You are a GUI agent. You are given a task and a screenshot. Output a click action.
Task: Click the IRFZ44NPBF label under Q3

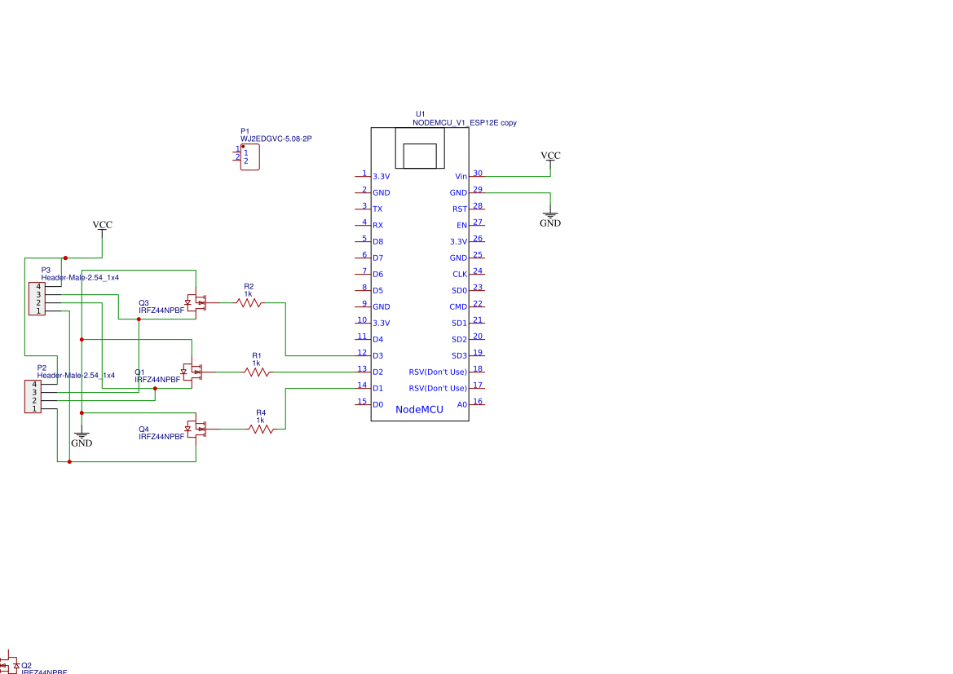click(161, 311)
